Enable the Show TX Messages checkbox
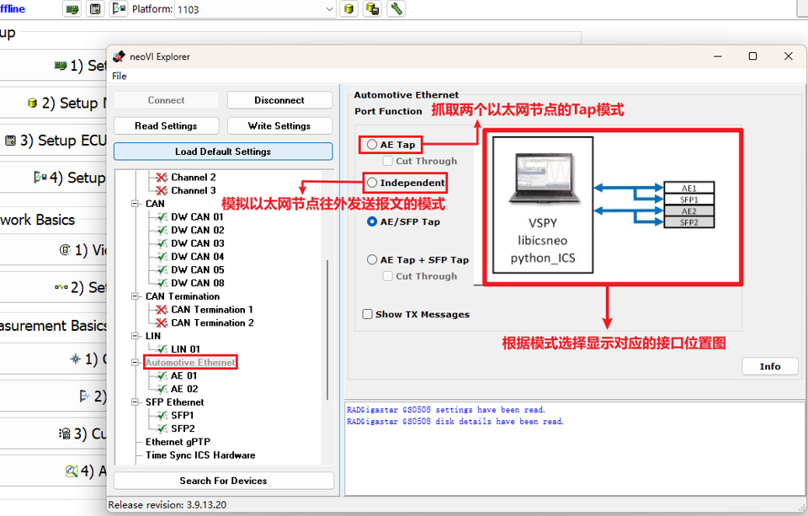The image size is (808, 516). [367, 315]
